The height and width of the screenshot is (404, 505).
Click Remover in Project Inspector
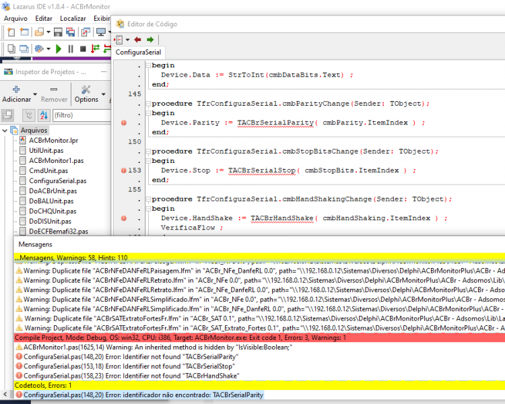54,94
